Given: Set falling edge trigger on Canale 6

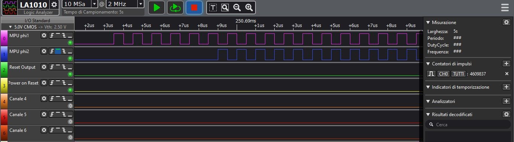Looking at the screenshot, I should (x=64, y=130).
